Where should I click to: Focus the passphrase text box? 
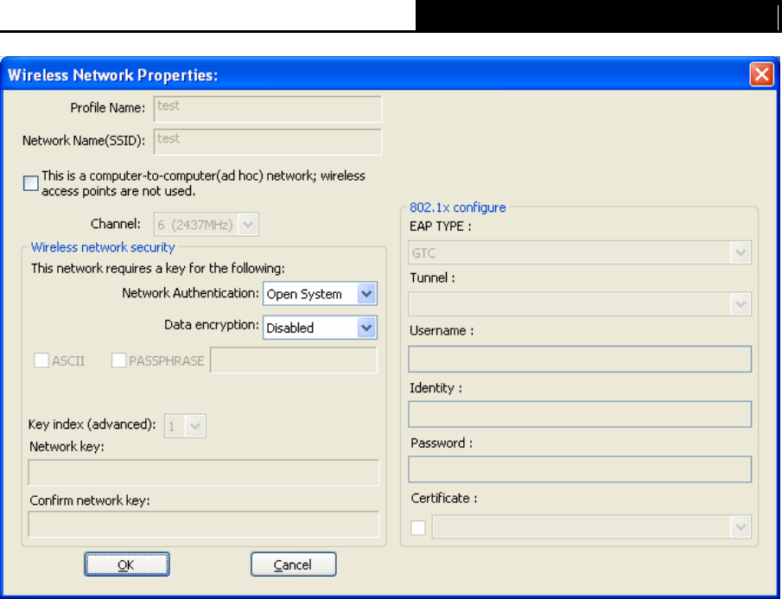294,360
